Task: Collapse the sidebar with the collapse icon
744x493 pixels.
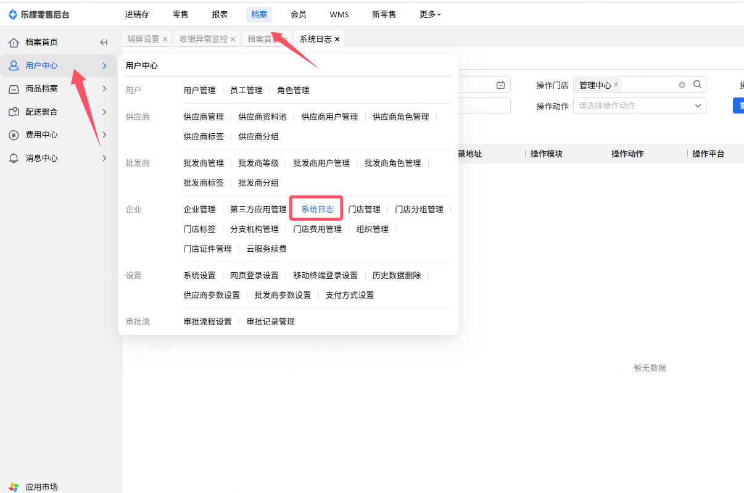Action: click(104, 43)
